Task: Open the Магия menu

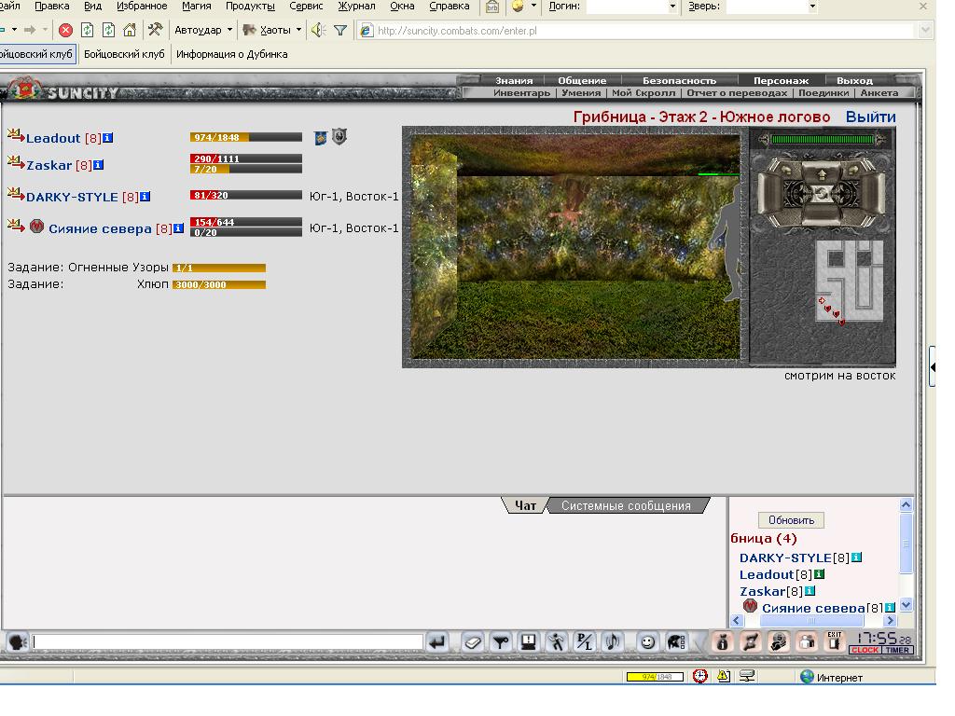Action: point(196,7)
